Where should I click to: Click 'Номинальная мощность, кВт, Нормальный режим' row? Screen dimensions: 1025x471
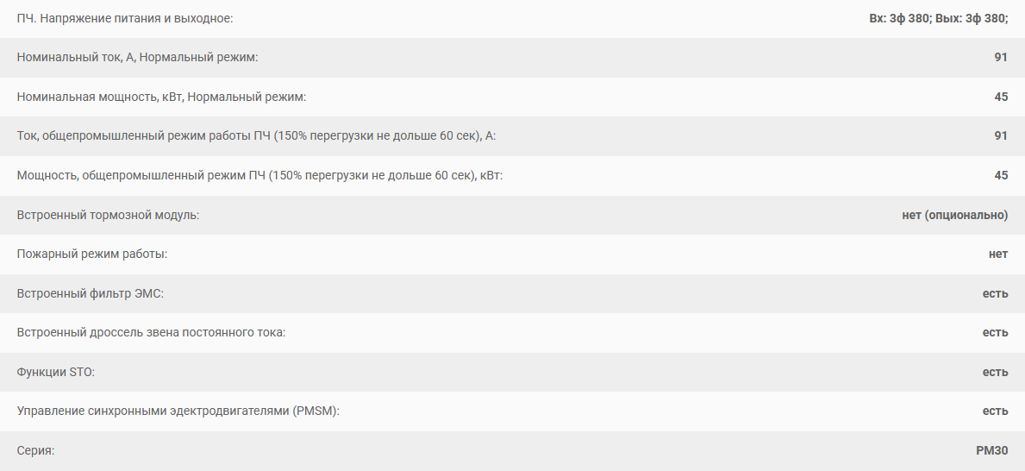point(512,97)
